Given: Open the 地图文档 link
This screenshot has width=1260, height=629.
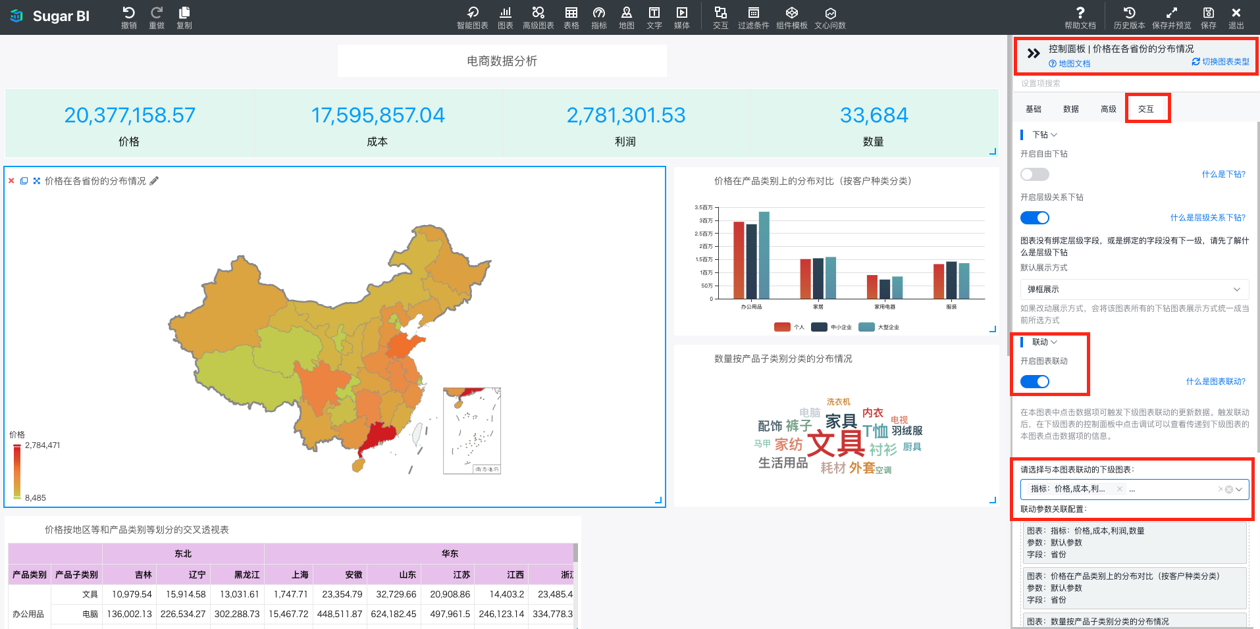Looking at the screenshot, I should click(x=1070, y=64).
